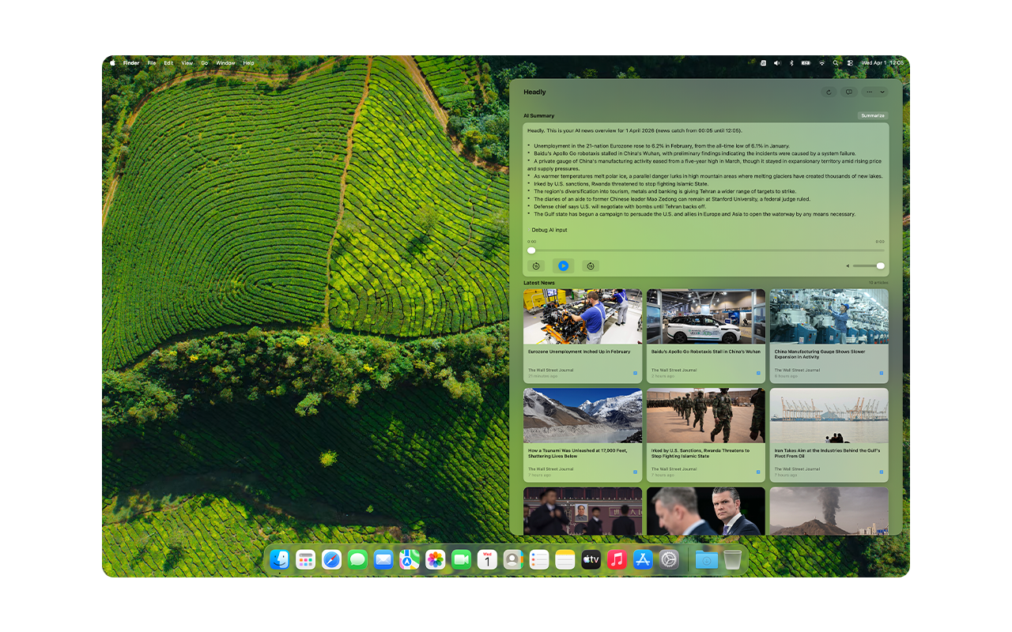Open Mail from the Dock

(x=383, y=559)
